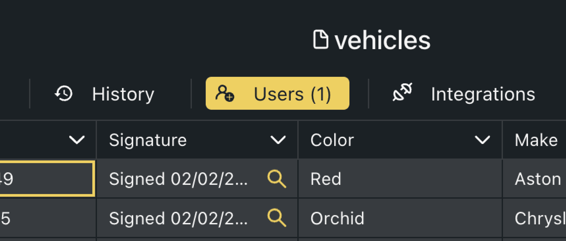Open the Users (1) tab
The height and width of the screenshot is (241, 566).
tap(292, 94)
